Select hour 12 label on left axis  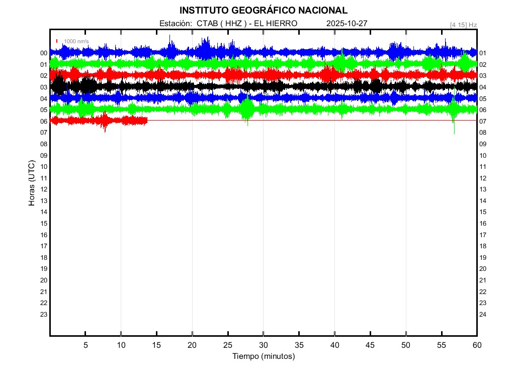point(44,189)
